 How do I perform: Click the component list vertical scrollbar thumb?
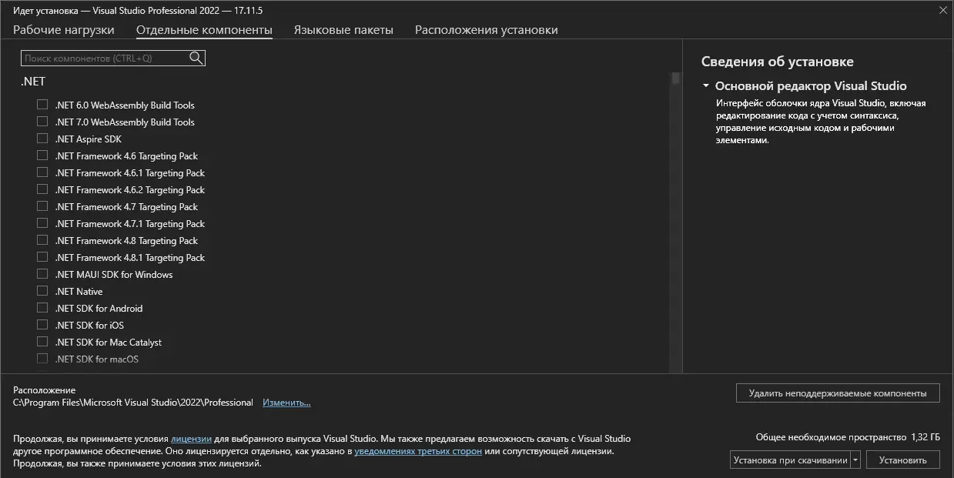coord(676,79)
